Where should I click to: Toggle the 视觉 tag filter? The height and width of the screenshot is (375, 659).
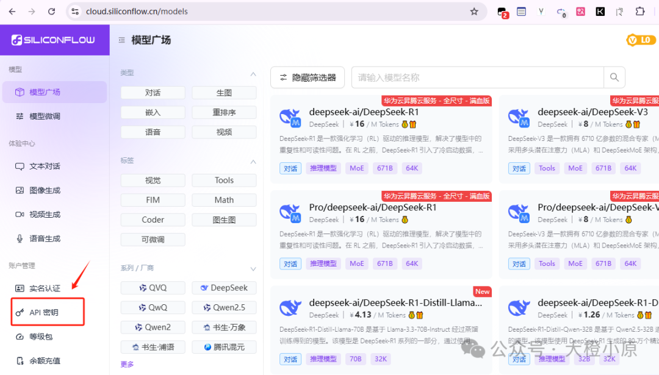153,180
